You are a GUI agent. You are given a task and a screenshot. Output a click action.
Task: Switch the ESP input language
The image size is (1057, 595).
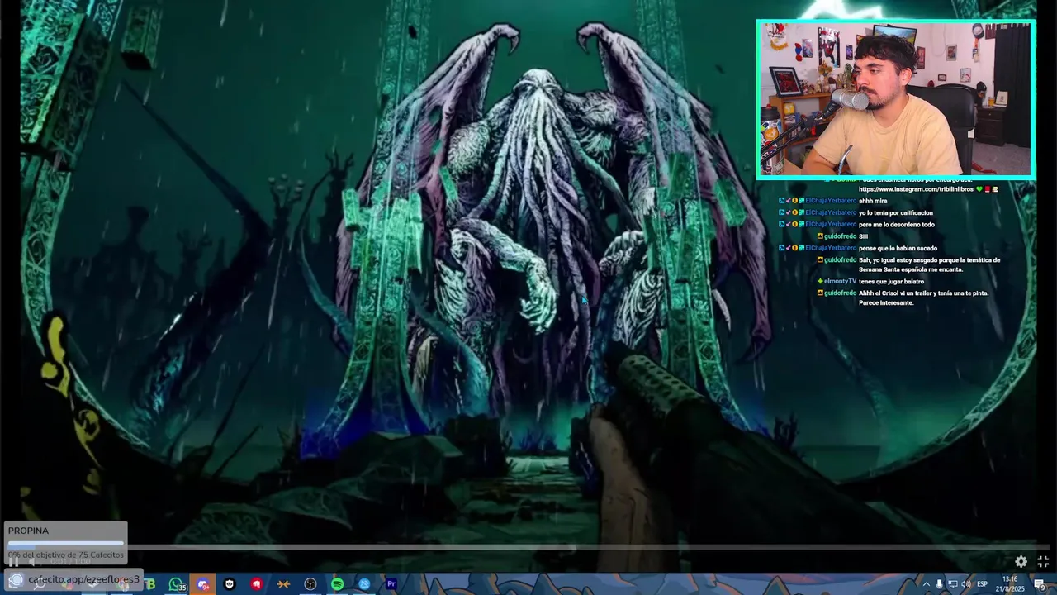pos(983,584)
